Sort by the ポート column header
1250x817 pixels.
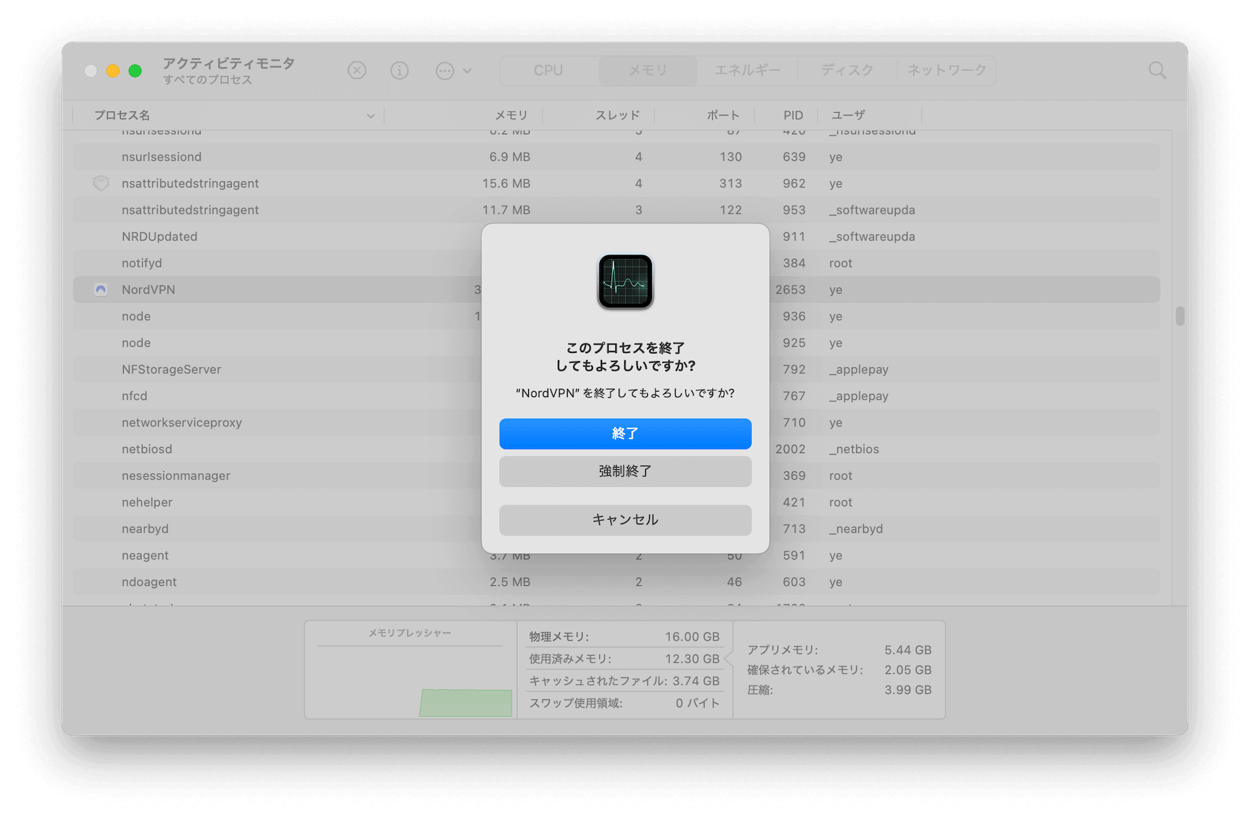coord(705,116)
